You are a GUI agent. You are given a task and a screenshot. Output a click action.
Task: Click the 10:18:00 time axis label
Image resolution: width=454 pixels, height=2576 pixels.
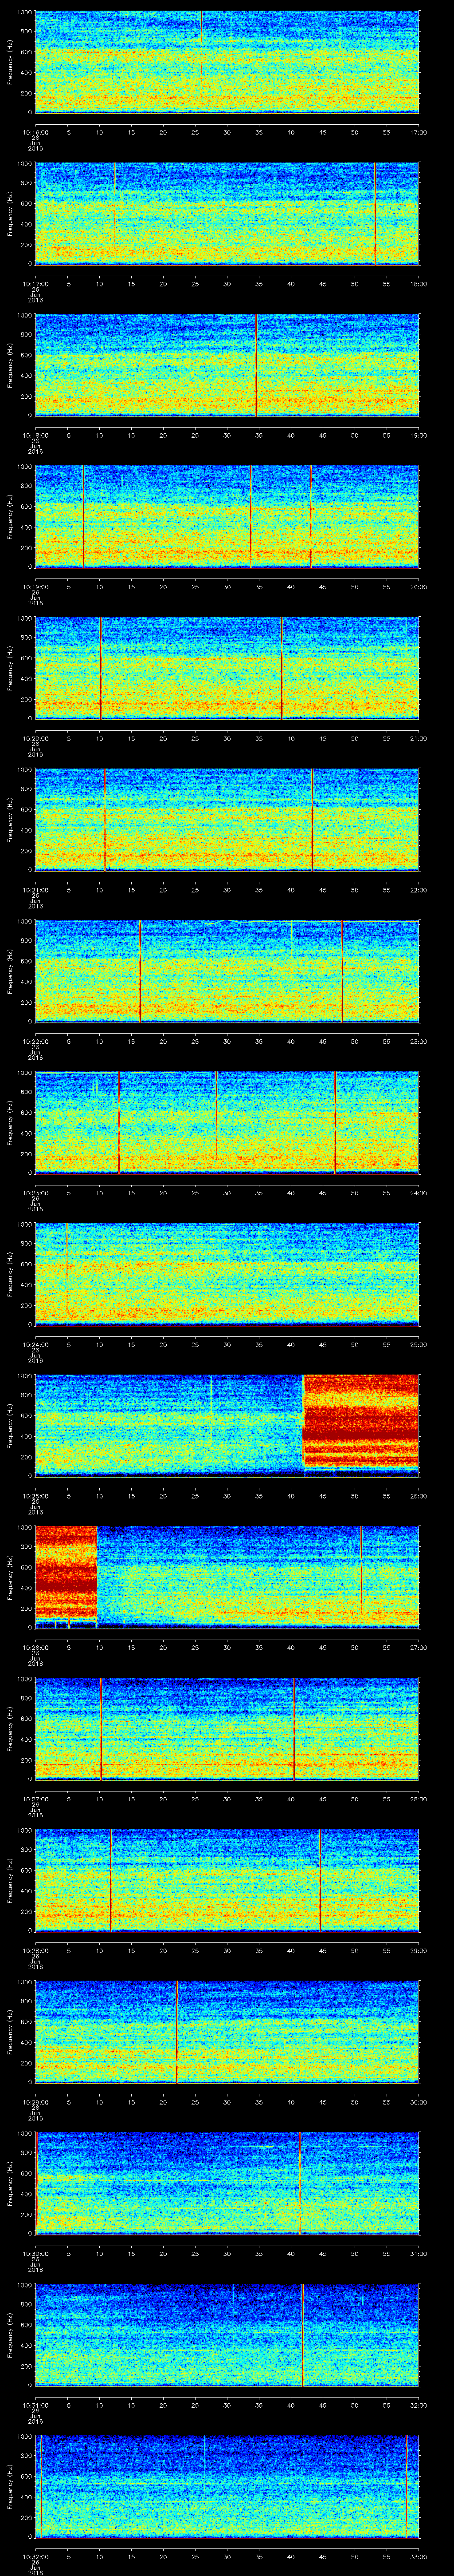pyautogui.click(x=35, y=435)
